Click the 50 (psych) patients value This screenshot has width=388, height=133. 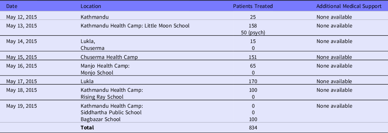(x=253, y=33)
